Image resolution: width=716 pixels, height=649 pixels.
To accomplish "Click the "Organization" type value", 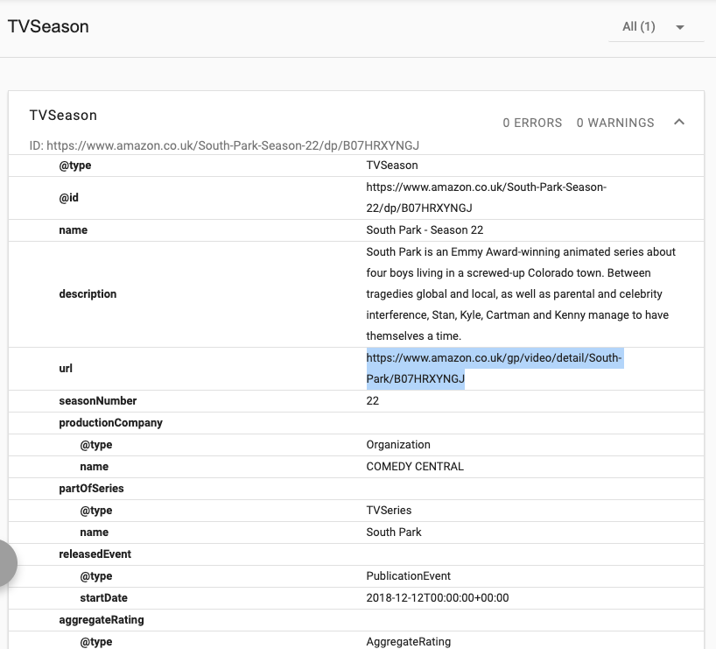I will 398,445.
